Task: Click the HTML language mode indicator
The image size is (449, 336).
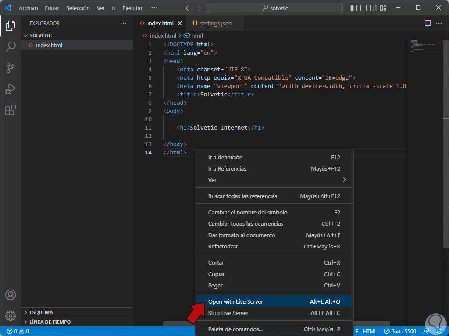Action: 370,331
